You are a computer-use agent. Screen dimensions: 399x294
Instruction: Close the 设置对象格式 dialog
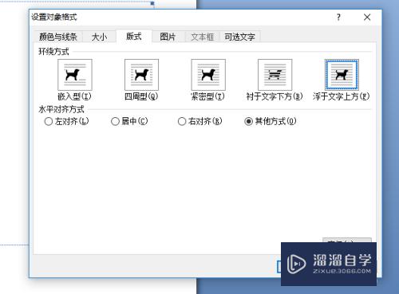(367, 18)
